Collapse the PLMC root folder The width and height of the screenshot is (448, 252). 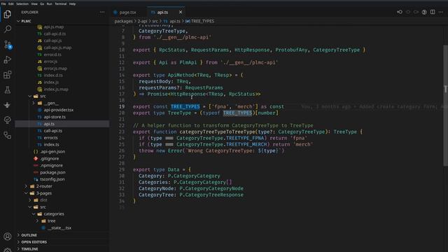point(26,21)
